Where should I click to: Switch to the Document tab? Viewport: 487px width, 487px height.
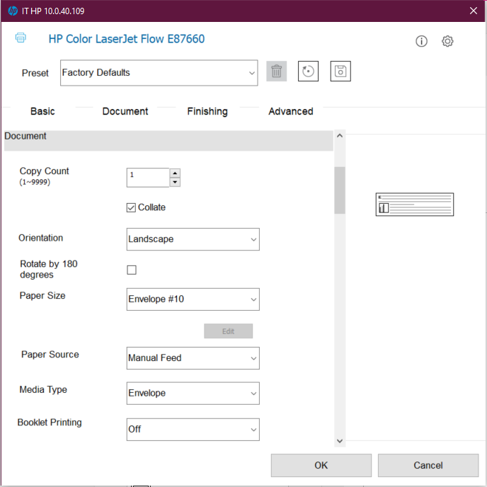pyautogui.click(x=125, y=111)
